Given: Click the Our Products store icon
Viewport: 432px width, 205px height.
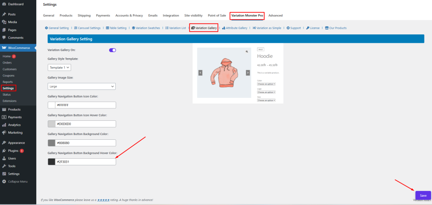Looking at the screenshot, I should 327,28.
